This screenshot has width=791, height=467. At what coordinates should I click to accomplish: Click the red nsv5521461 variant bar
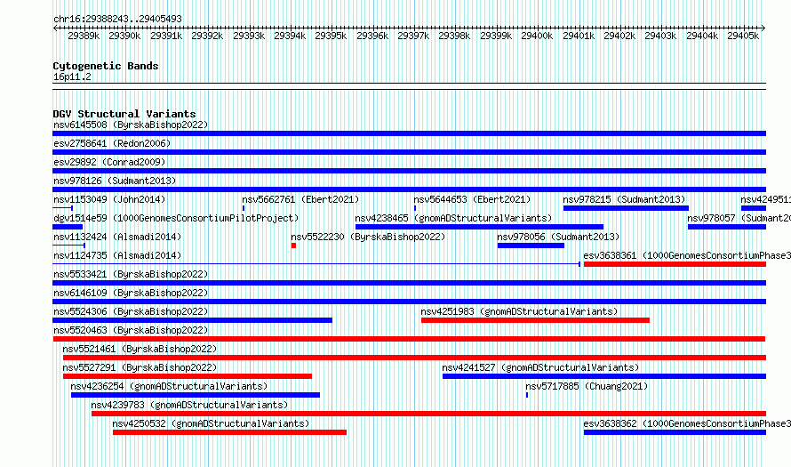point(415,358)
